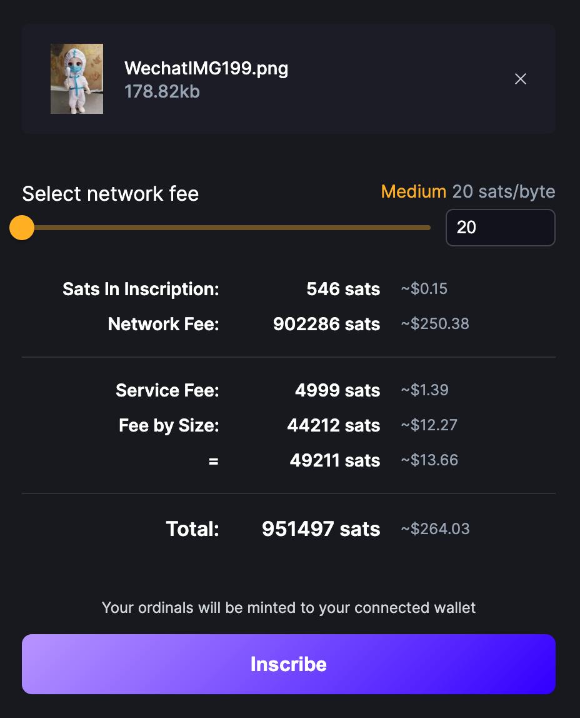Image resolution: width=580 pixels, height=718 pixels.
Task: Click the ordinals minted to wallet notice
Action: coord(289,607)
